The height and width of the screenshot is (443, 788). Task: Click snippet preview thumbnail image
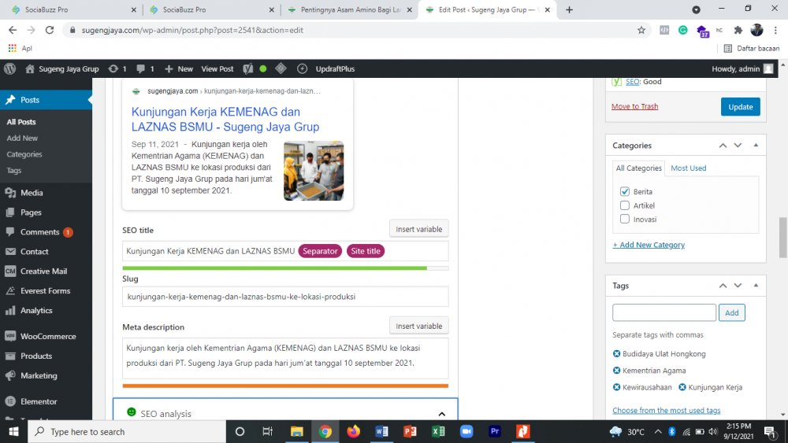tap(314, 171)
